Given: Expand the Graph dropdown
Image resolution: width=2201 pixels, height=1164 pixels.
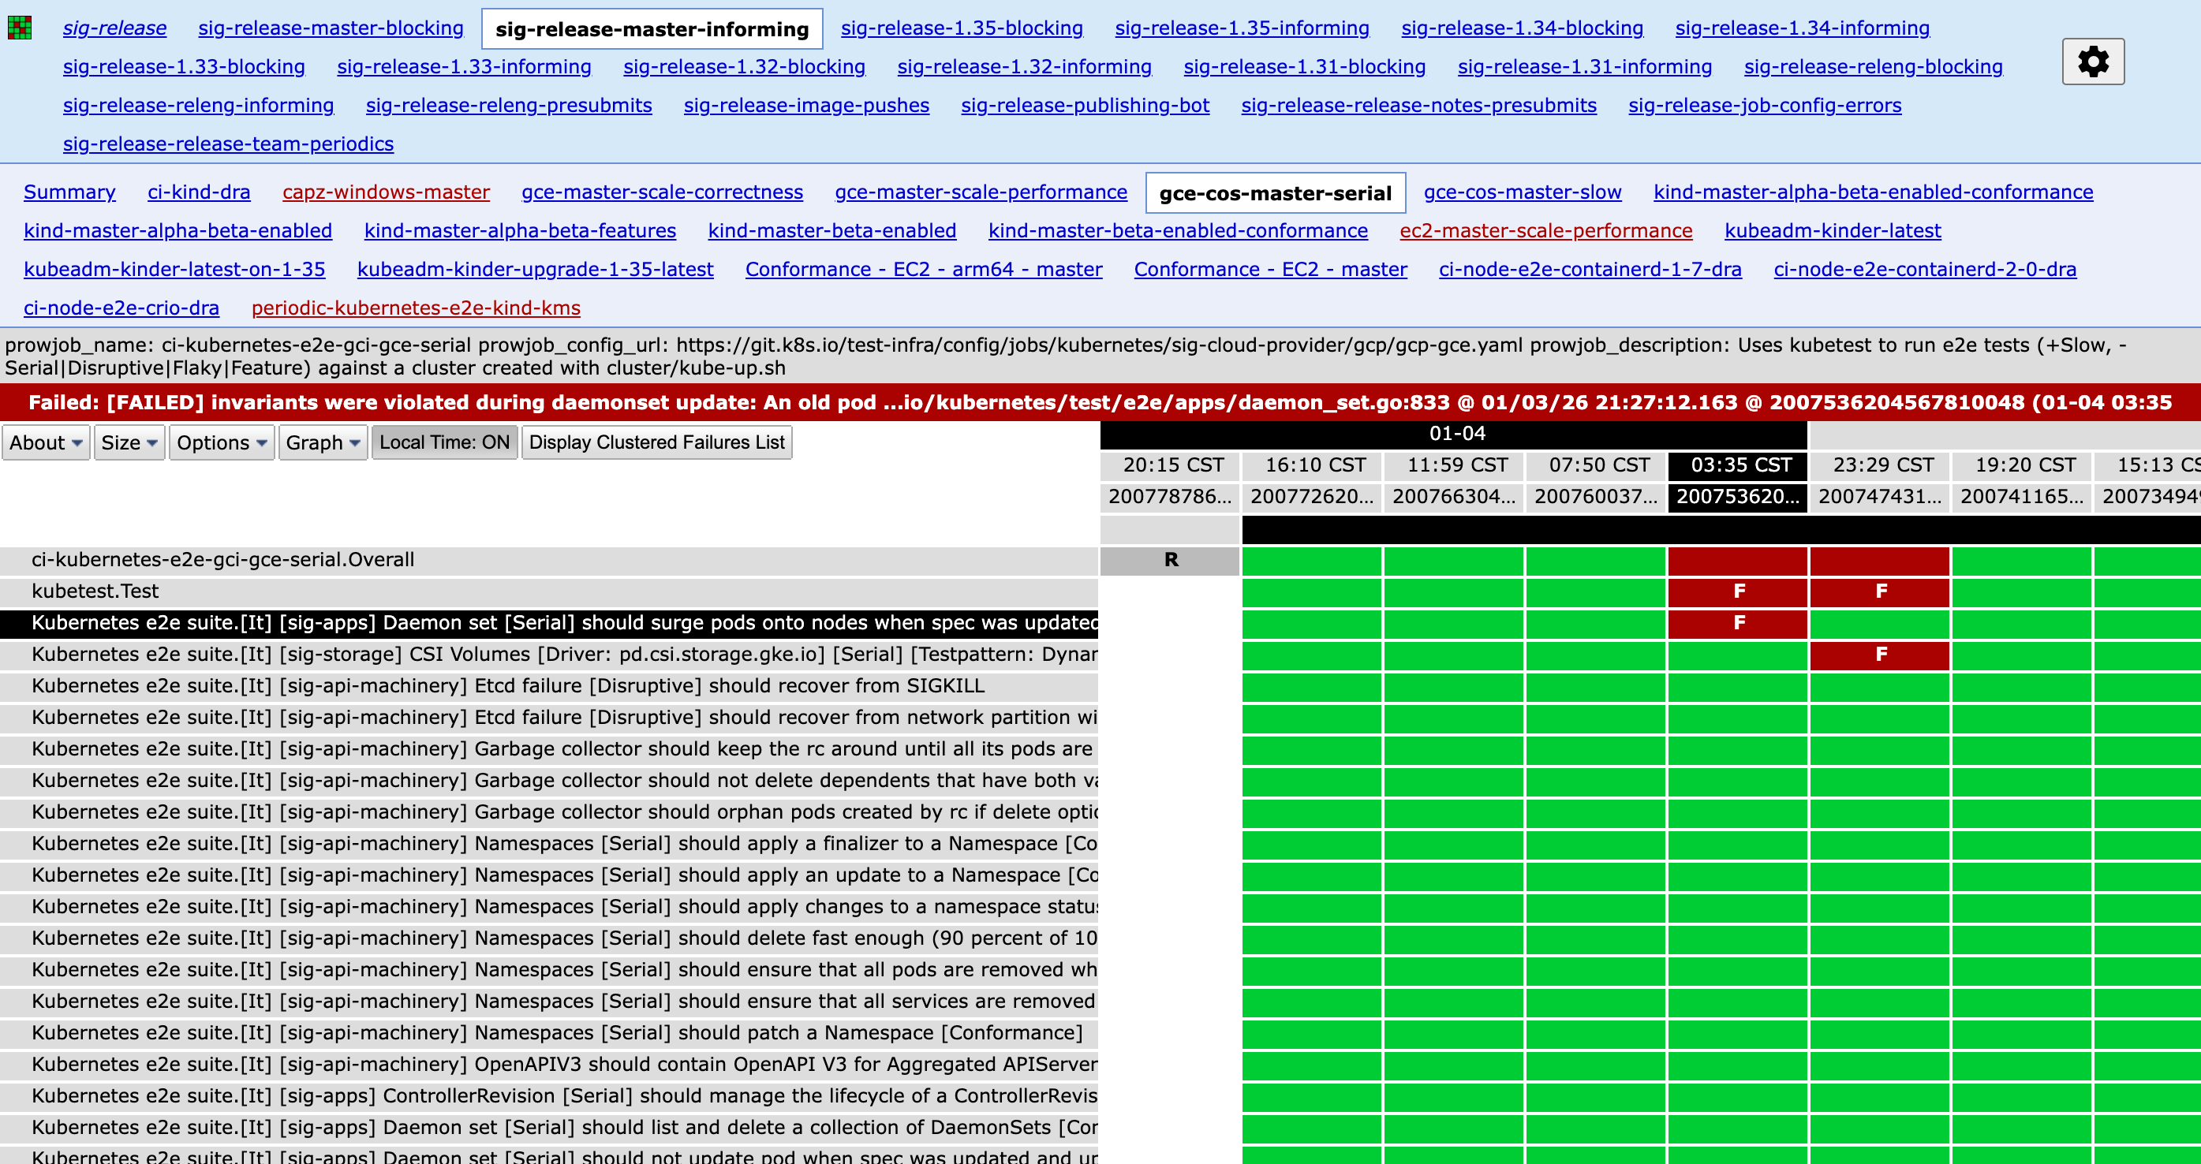Looking at the screenshot, I should coord(322,442).
